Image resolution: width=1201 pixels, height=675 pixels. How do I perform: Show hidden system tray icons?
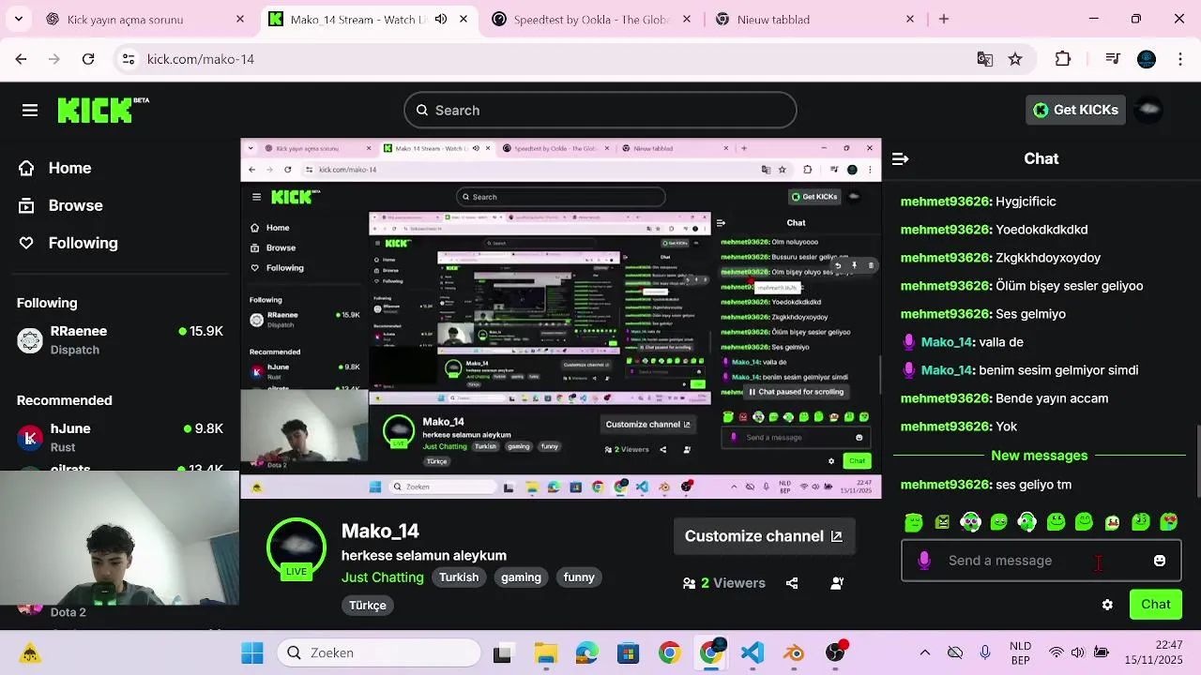(x=924, y=652)
